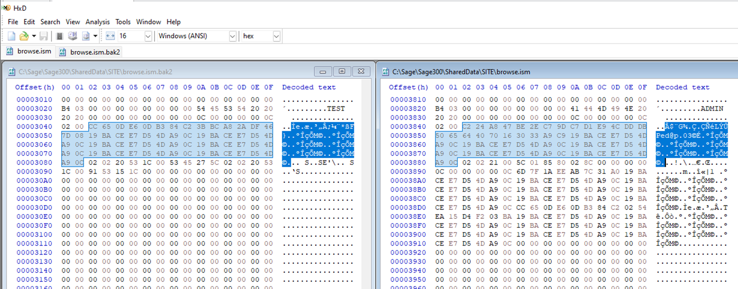Open main memory via the RAM chip icon
This screenshot has height=289, width=738.
tap(60, 36)
